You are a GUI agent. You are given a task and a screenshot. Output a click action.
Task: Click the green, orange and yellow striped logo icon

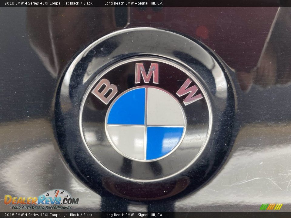(x=271, y=207)
